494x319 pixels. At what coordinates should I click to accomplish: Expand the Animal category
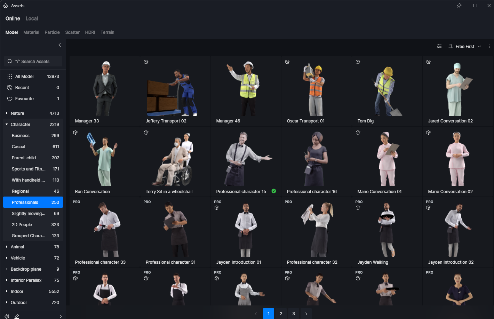[7, 247]
